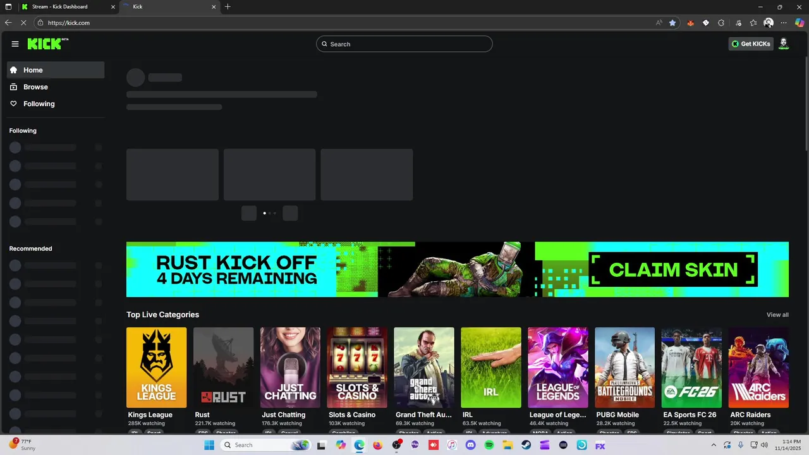Click the music note toolbar icon

[x=738, y=23]
